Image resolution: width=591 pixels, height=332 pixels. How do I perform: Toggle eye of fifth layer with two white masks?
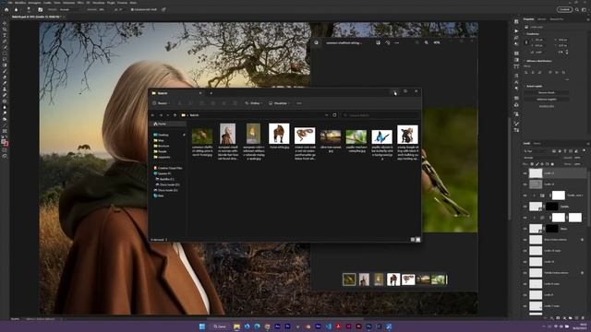pos(525,218)
